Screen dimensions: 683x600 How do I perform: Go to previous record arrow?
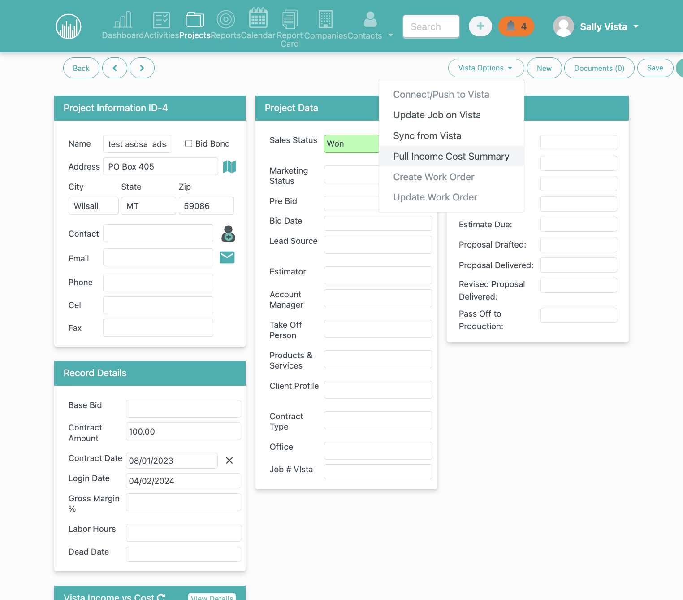(x=115, y=68)
